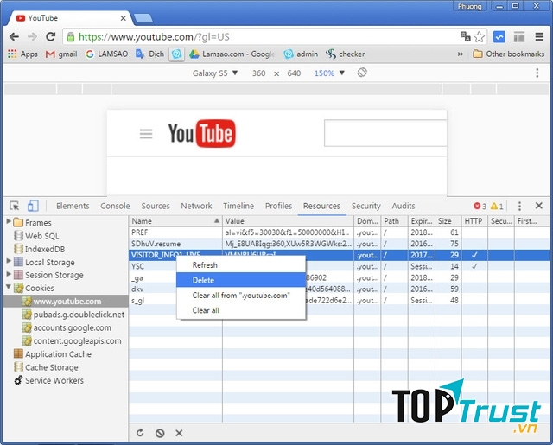Open the LAMSAO bookmark
Viewport: 553px width, 445px height.
point(107,54)
